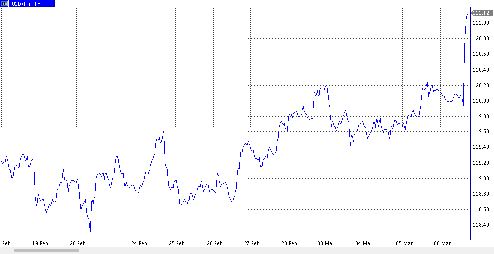
Task: Click the 24 Feb date label
Action: [x=139, y=243]
